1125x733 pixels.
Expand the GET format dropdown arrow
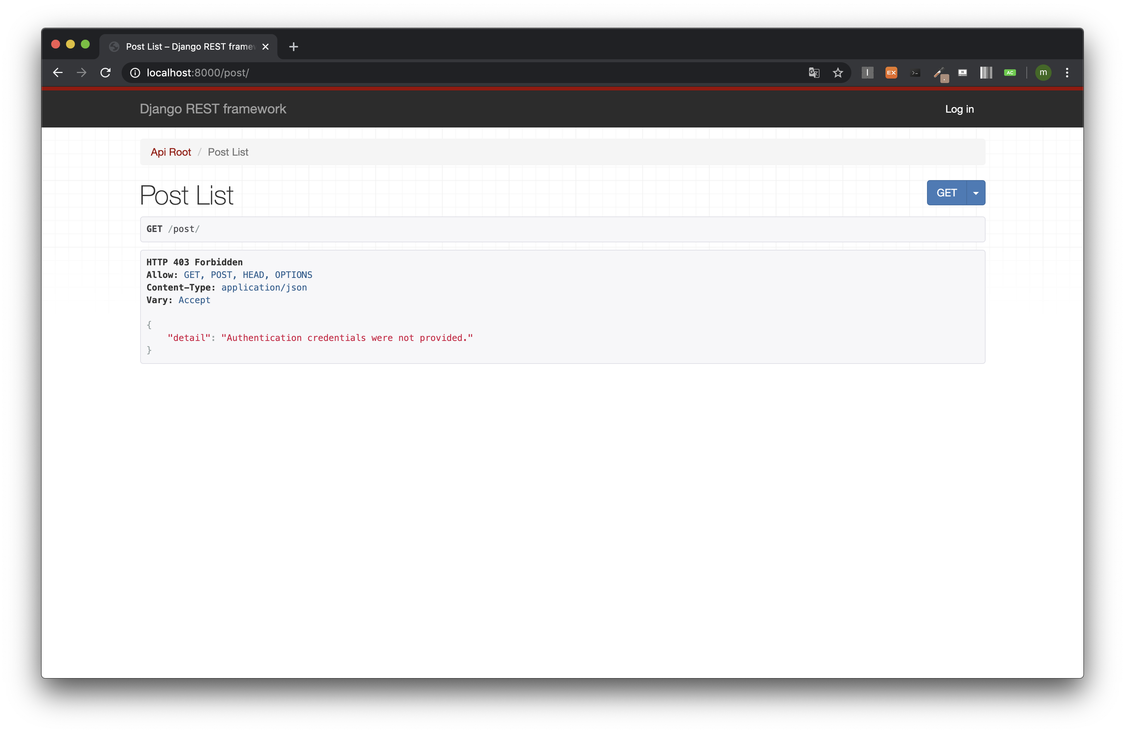[x=976, y=193]
